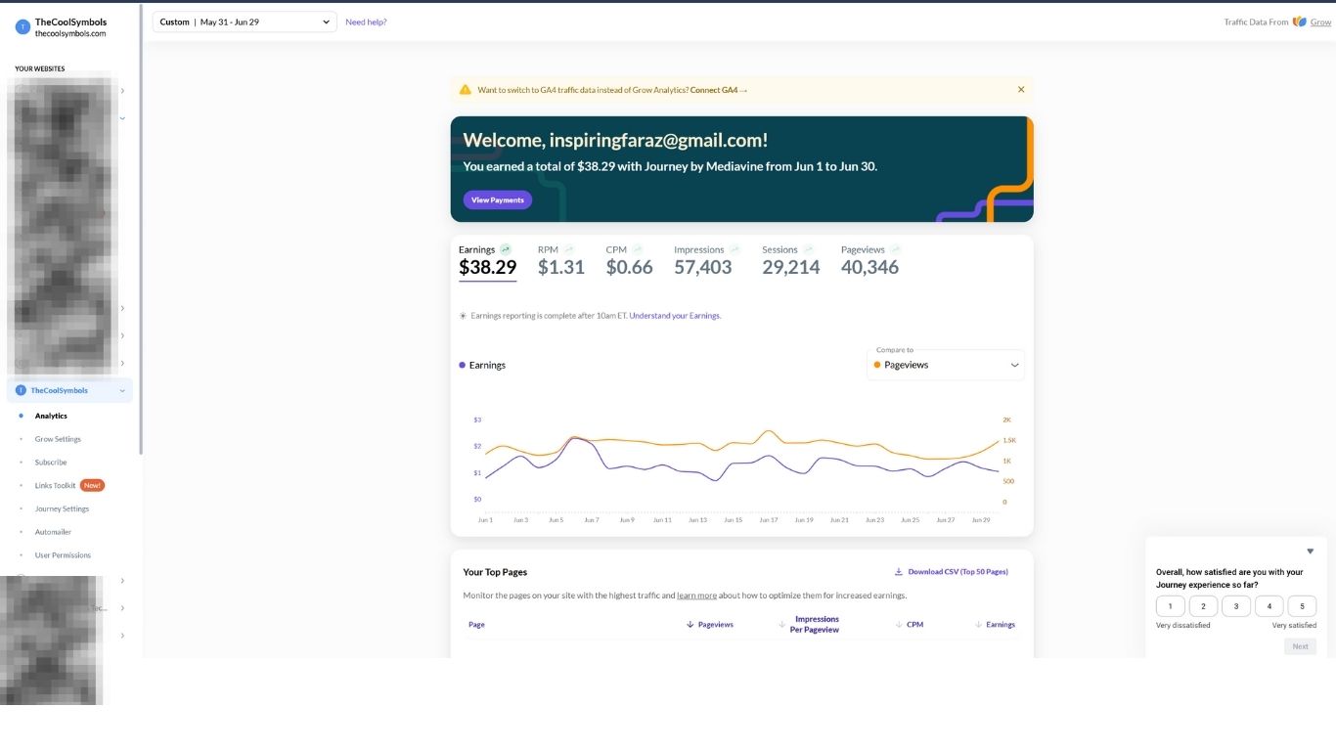This screenshot has width=1336, height=751.
Task: Click the blue T avatar in the highlighted TheCoolSymbols row
Action: click(x=21, y=390)
